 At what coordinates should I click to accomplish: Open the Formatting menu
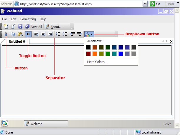point(28,19)
